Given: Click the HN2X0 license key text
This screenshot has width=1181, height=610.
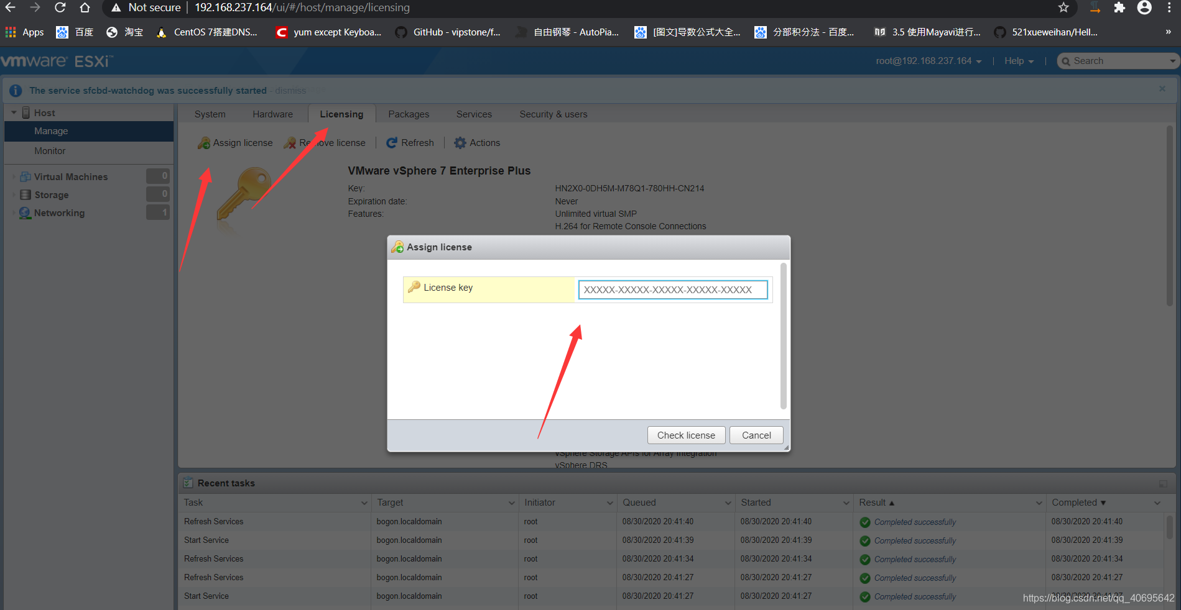Looking at the screenshot, I should point(629,188).
